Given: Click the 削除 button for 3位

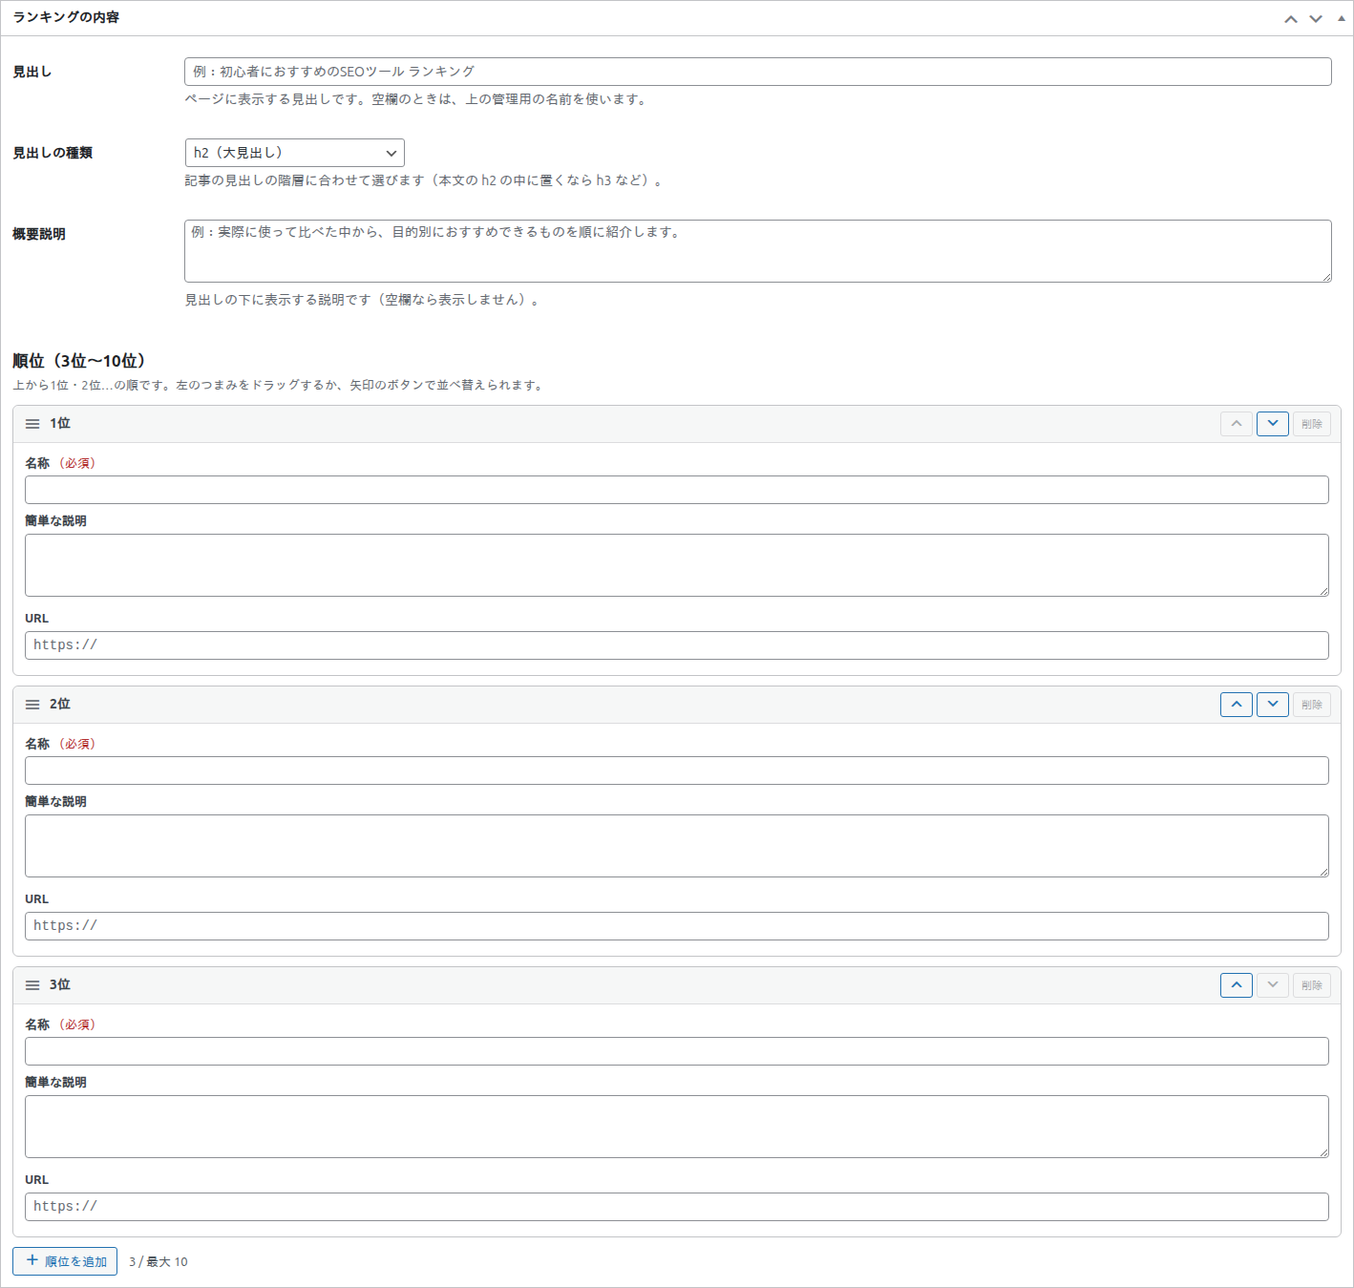Looking at the screenshot, I should [1312, 985].
